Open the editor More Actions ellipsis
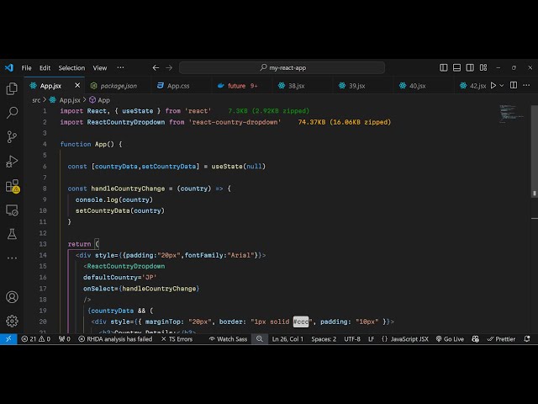Screen dimensions: 538x404 pos(528,85)
